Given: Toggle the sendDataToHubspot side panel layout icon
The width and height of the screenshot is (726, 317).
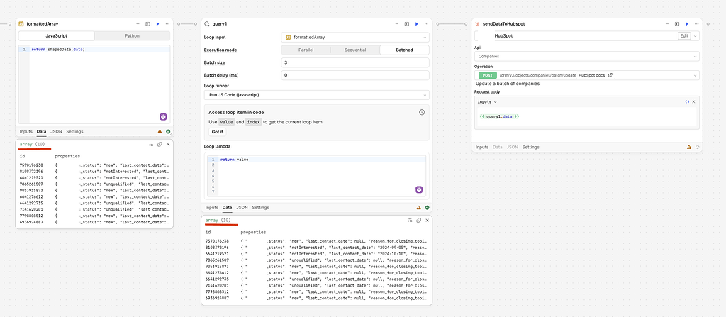Looking at the screenshot, I should (677, 23).
